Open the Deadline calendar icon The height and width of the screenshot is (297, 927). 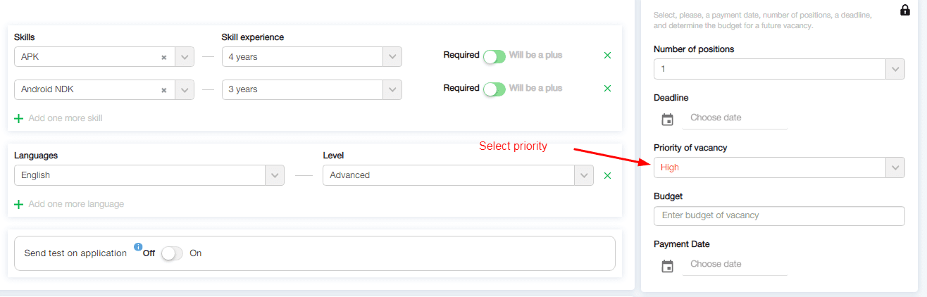(668, 120)
